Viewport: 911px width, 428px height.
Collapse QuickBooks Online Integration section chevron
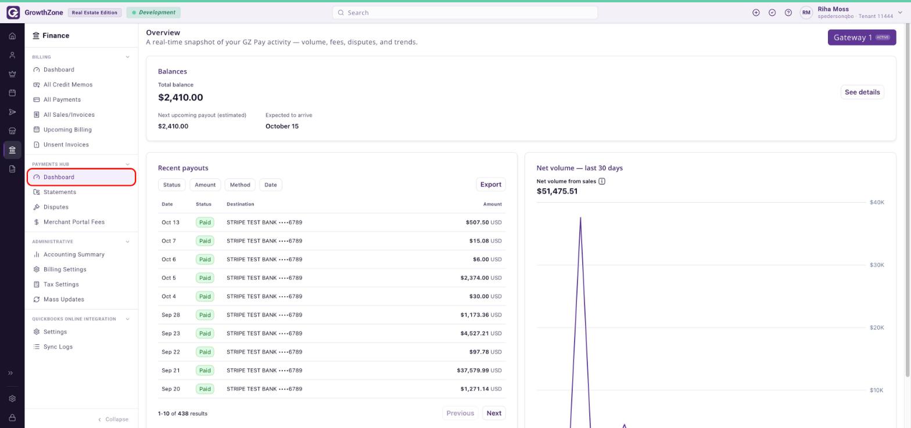128,319
